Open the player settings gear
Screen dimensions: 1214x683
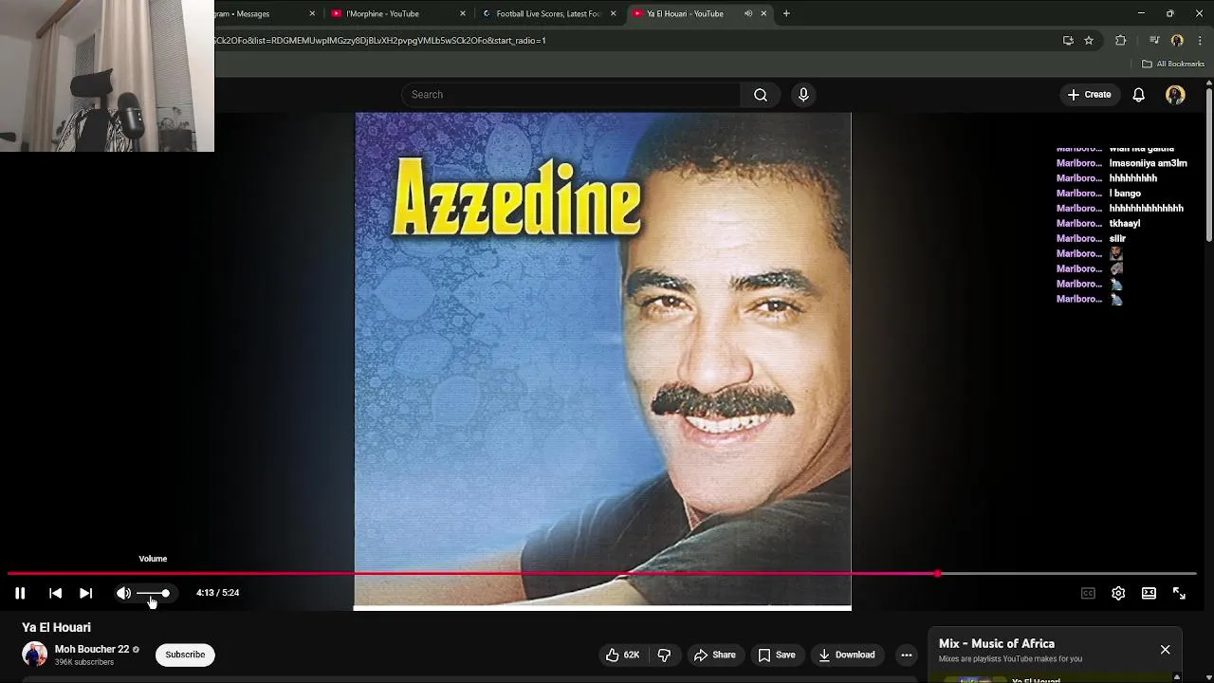point(1118,593)
